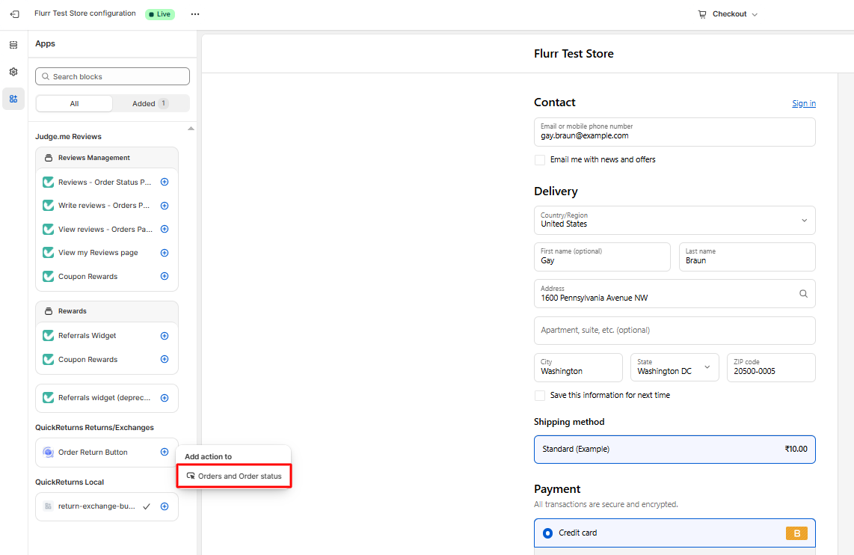Image resolution: width=854 pixels, height=555 pixels.
Task: Click the address search magnifier icon
Action: click(x=803, y=294)
